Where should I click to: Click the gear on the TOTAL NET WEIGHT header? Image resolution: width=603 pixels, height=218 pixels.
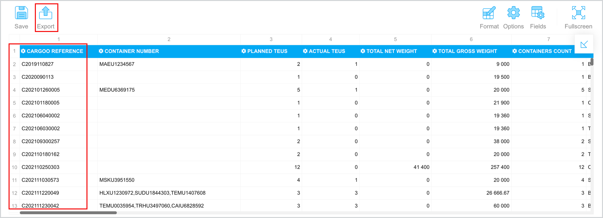(363, 51)
